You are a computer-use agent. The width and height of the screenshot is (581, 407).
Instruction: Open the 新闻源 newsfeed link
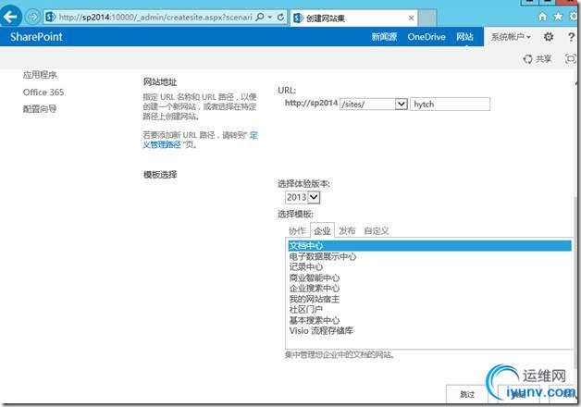(x=384, y=37)
